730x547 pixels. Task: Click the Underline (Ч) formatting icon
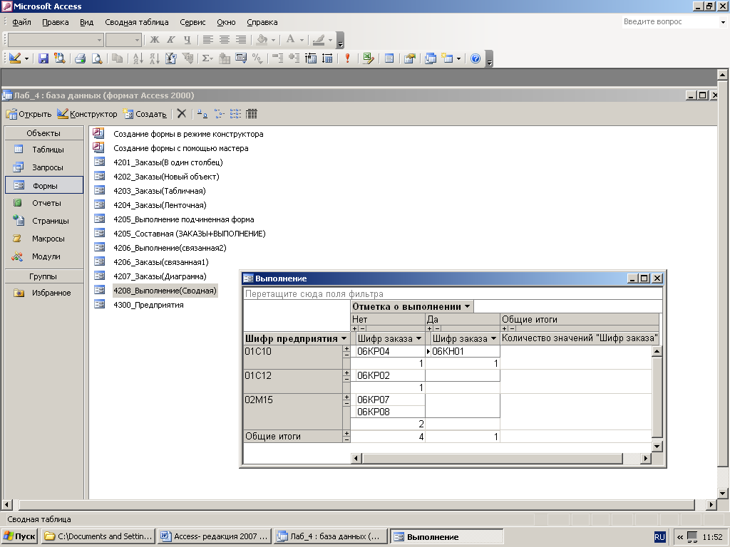click(x=187, y=40)
